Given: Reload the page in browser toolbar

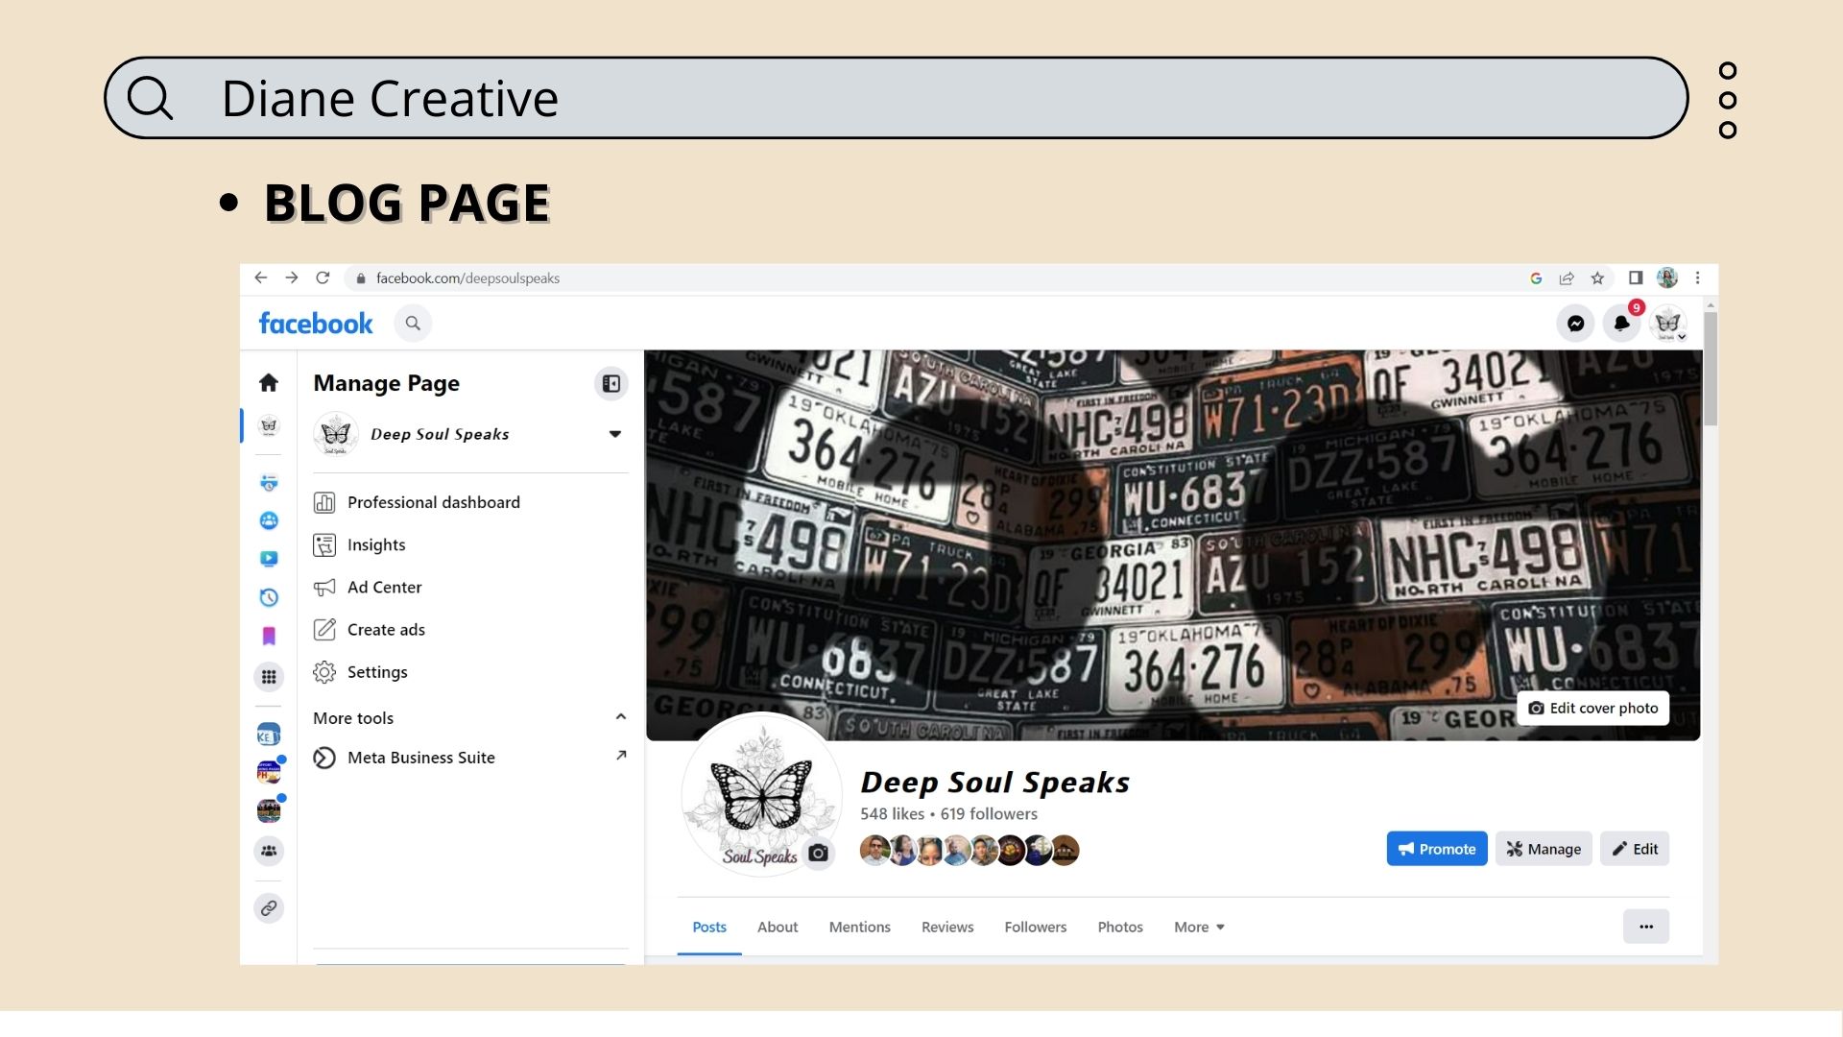Looking at the screenshot, I should 323,278.
